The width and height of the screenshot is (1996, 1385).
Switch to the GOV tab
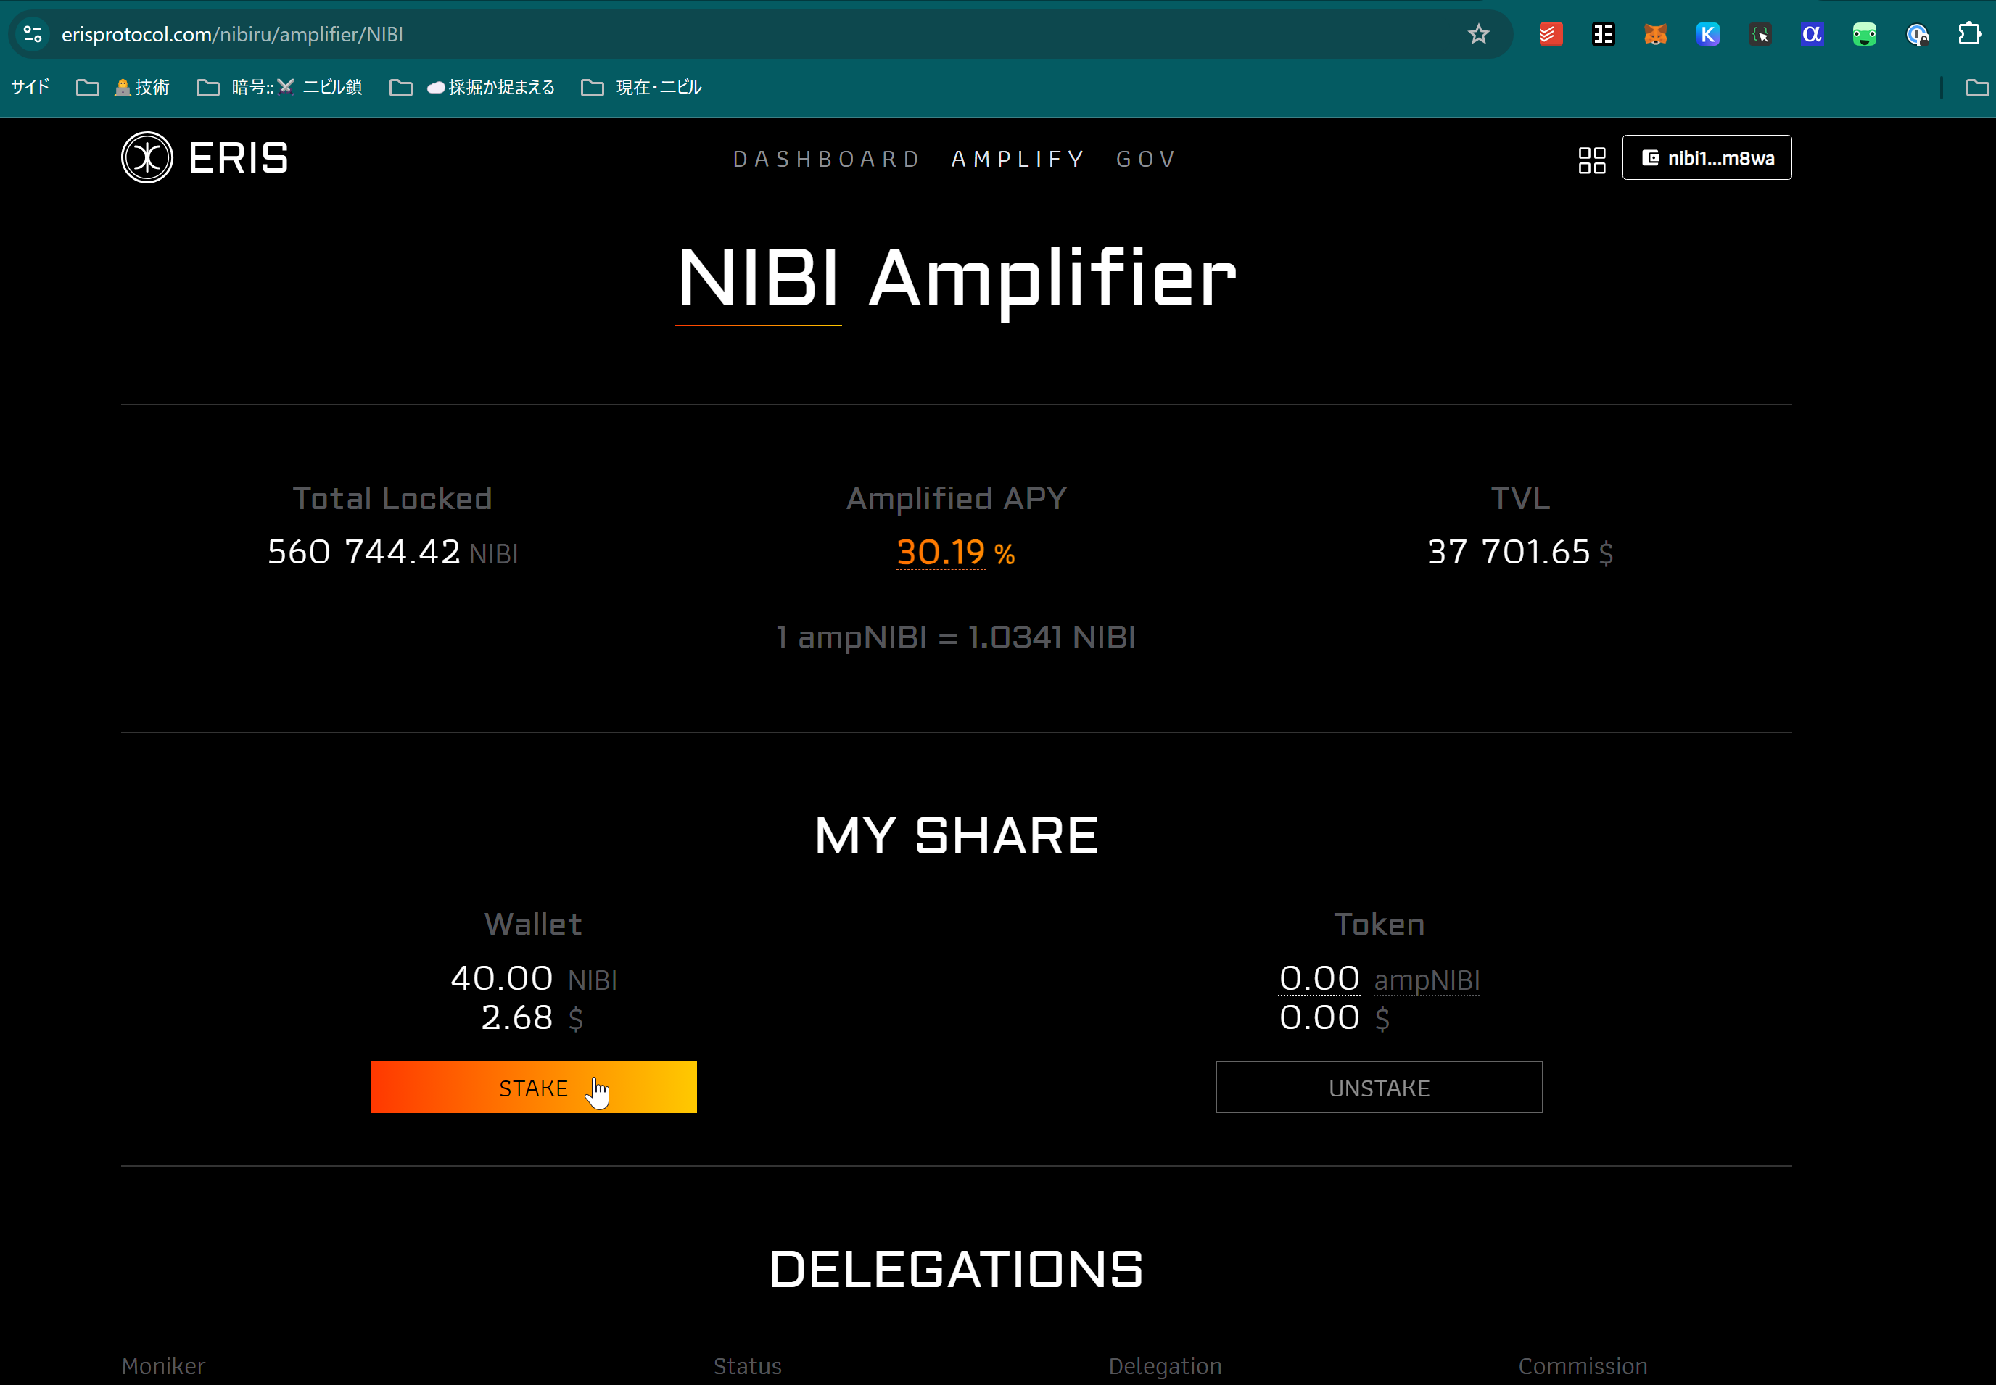pos(1145,159)
